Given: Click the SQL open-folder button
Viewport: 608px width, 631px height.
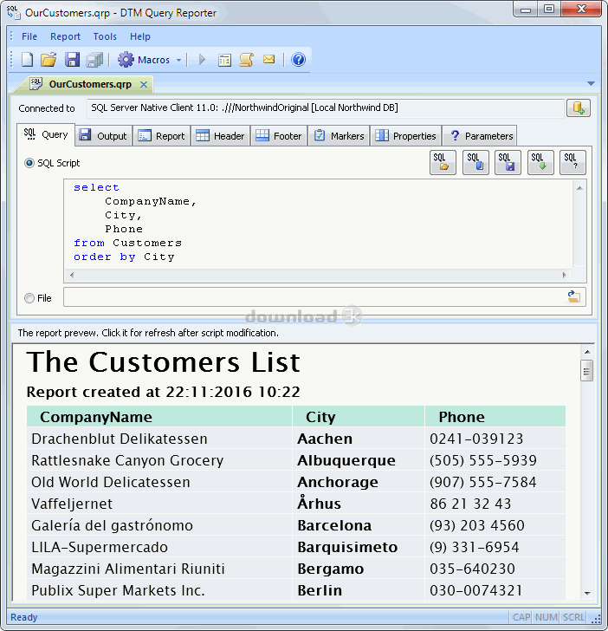Looking at the screenshot, I should [x=443, y=162].
